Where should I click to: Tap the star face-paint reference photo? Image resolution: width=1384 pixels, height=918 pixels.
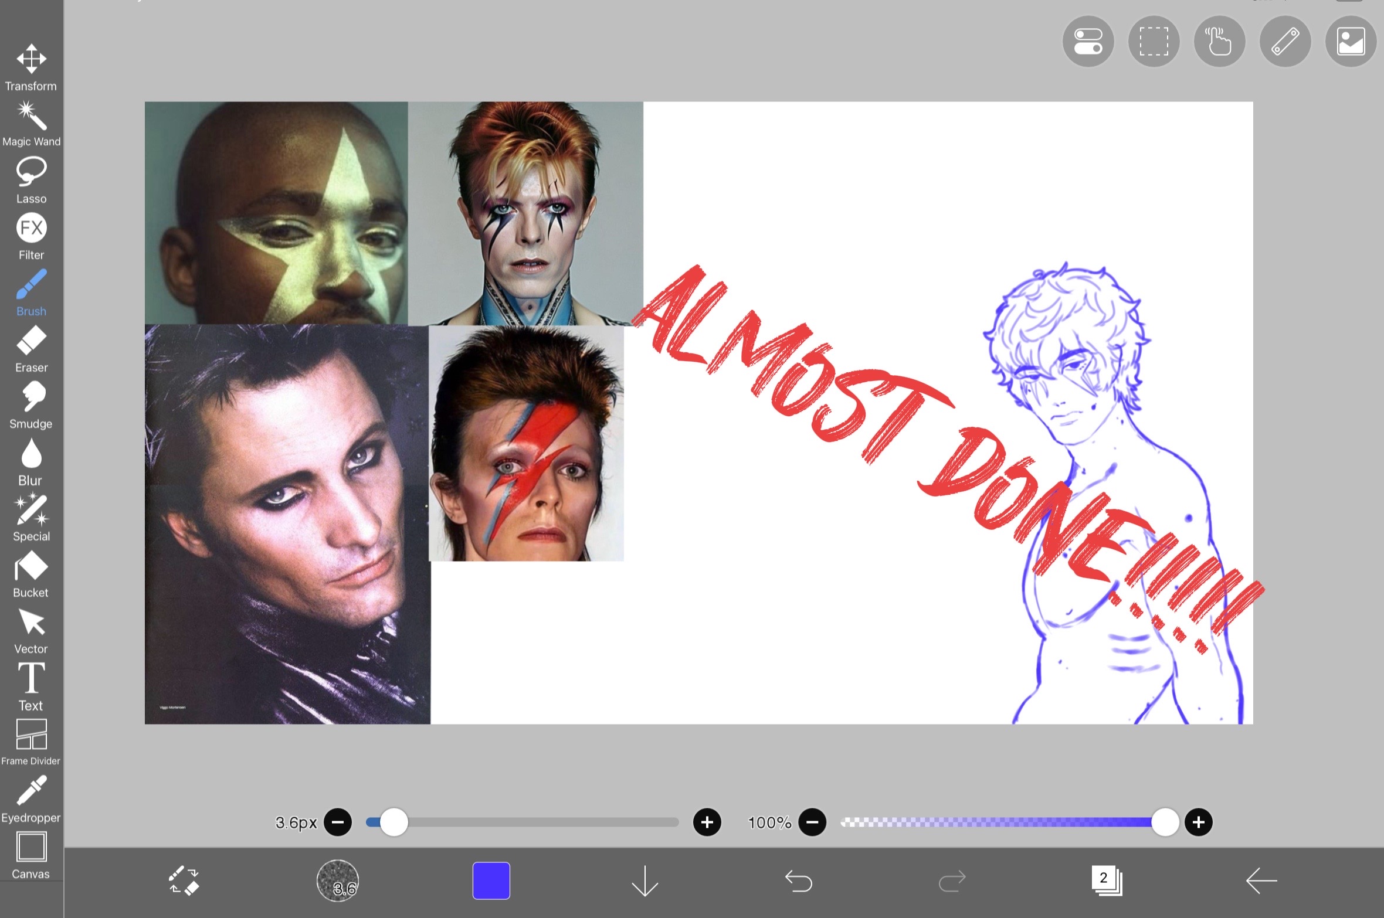[x=276, y=213]
